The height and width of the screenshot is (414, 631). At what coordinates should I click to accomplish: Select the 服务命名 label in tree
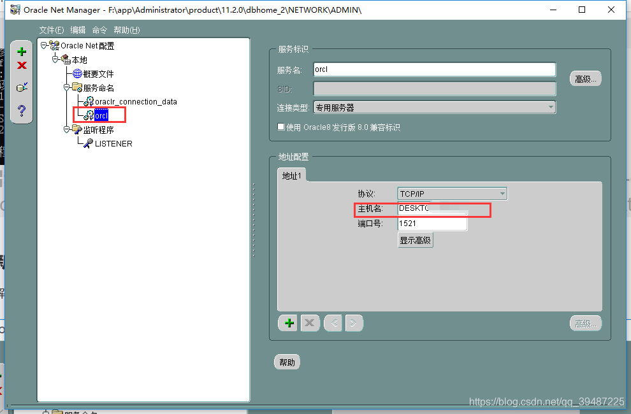(x=99, y=88)
